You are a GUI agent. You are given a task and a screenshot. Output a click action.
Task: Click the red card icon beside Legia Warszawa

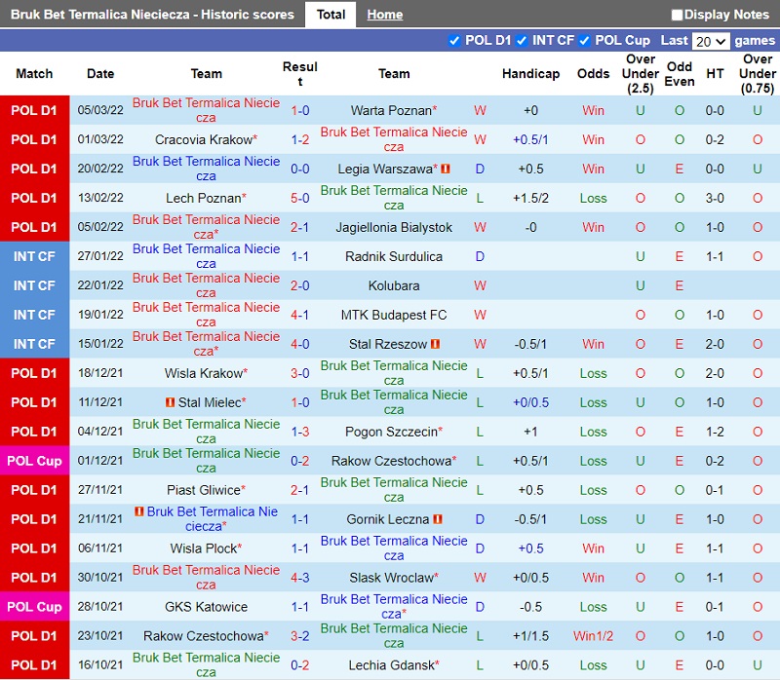tap(446, 169)
